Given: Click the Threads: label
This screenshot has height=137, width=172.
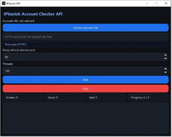Looking at the screenshot, I should [8, 64].
